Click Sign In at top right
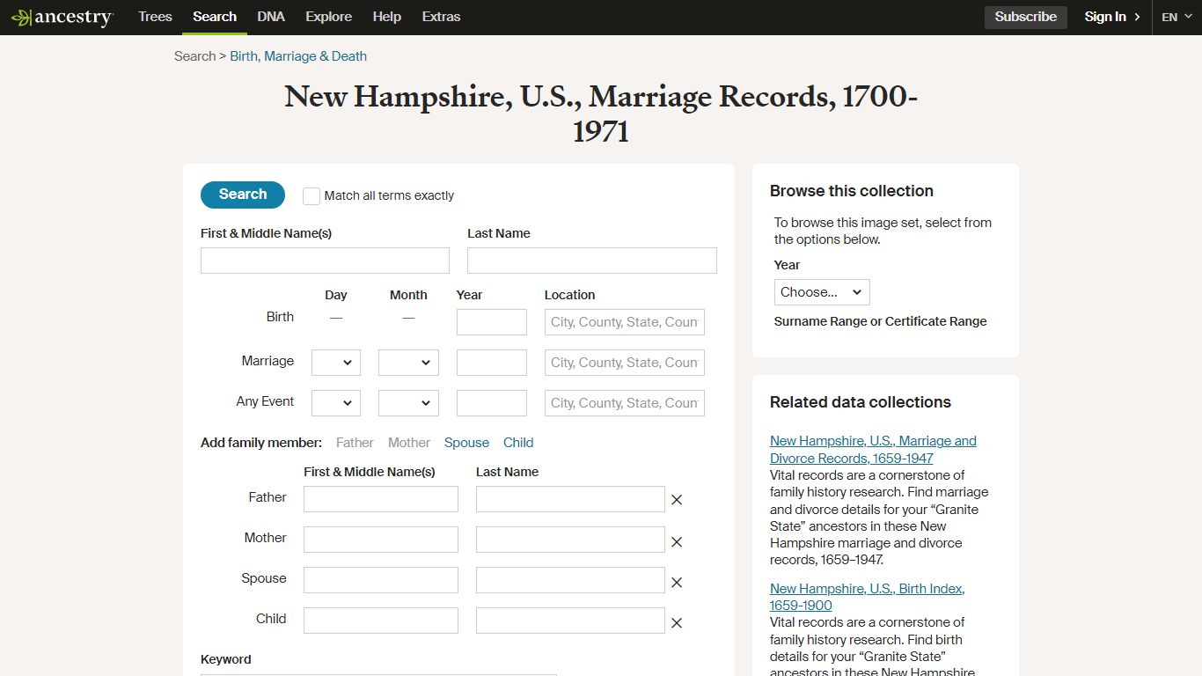 pyautogui.click(x=1112, y=17)
